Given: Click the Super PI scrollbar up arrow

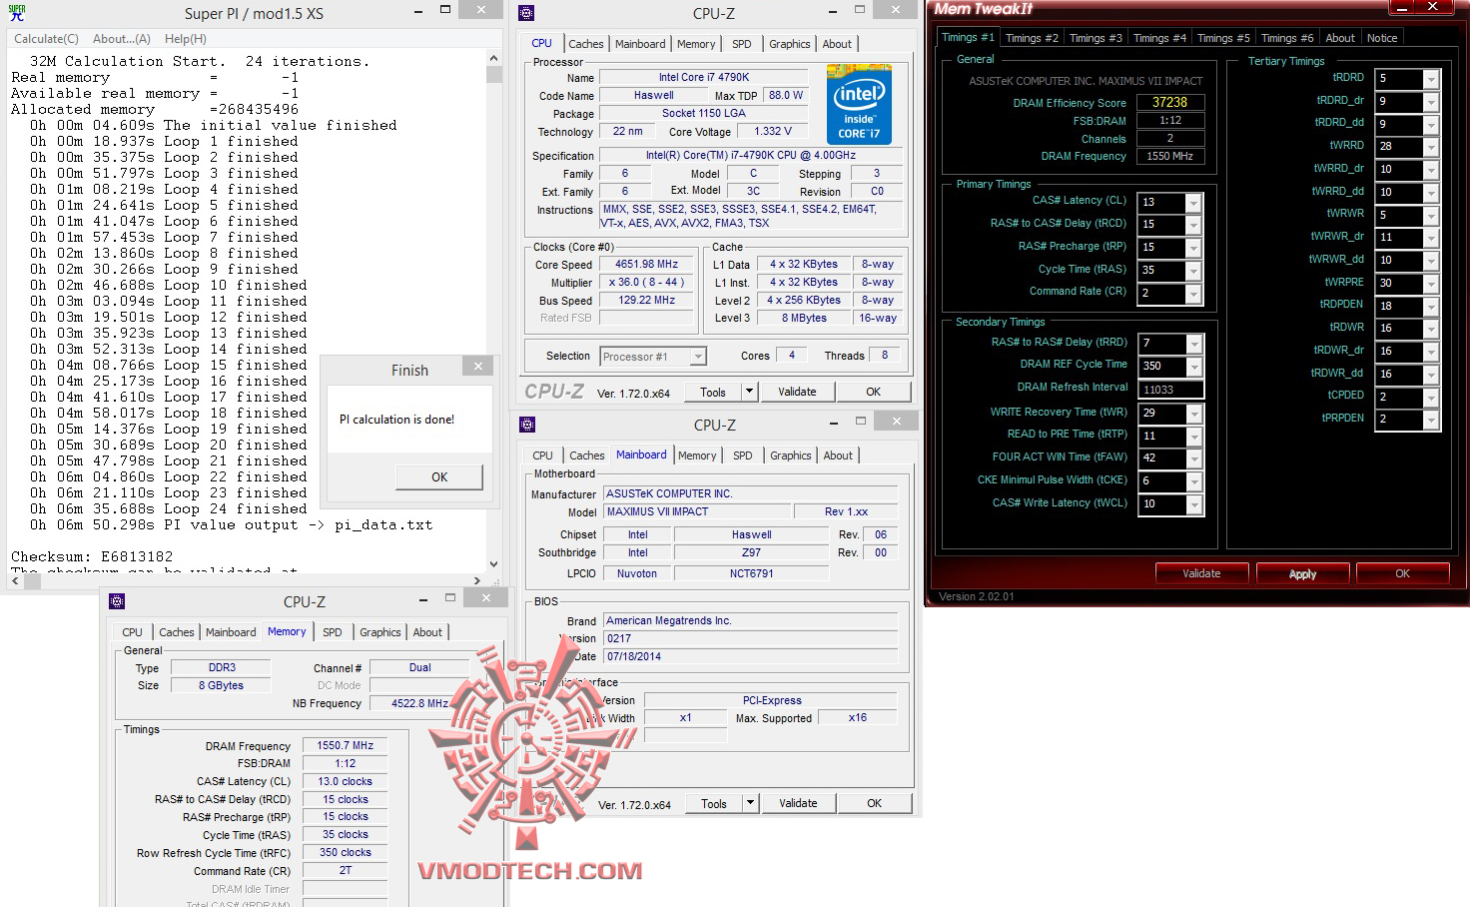Looking at the screenshot, I should [x=493, y=59].
